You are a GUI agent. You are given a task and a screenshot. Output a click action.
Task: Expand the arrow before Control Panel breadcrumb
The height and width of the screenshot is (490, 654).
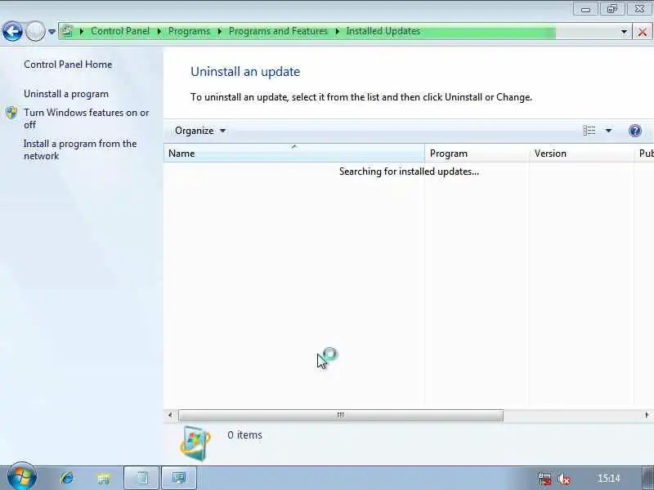point(81,31)
